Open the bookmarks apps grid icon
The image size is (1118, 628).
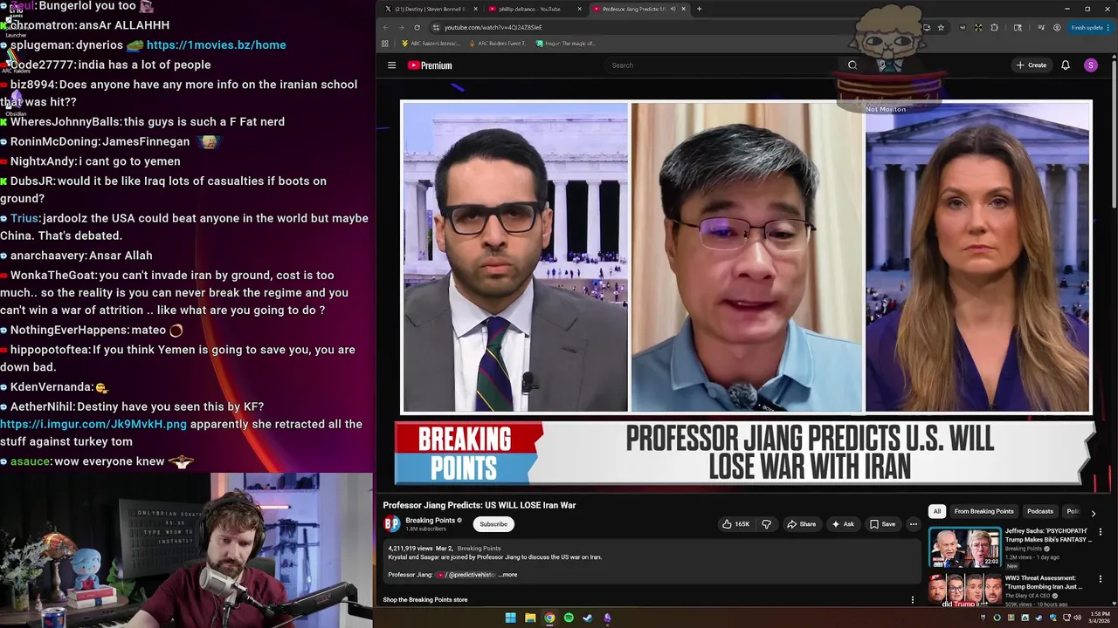(x=385, y=43)
